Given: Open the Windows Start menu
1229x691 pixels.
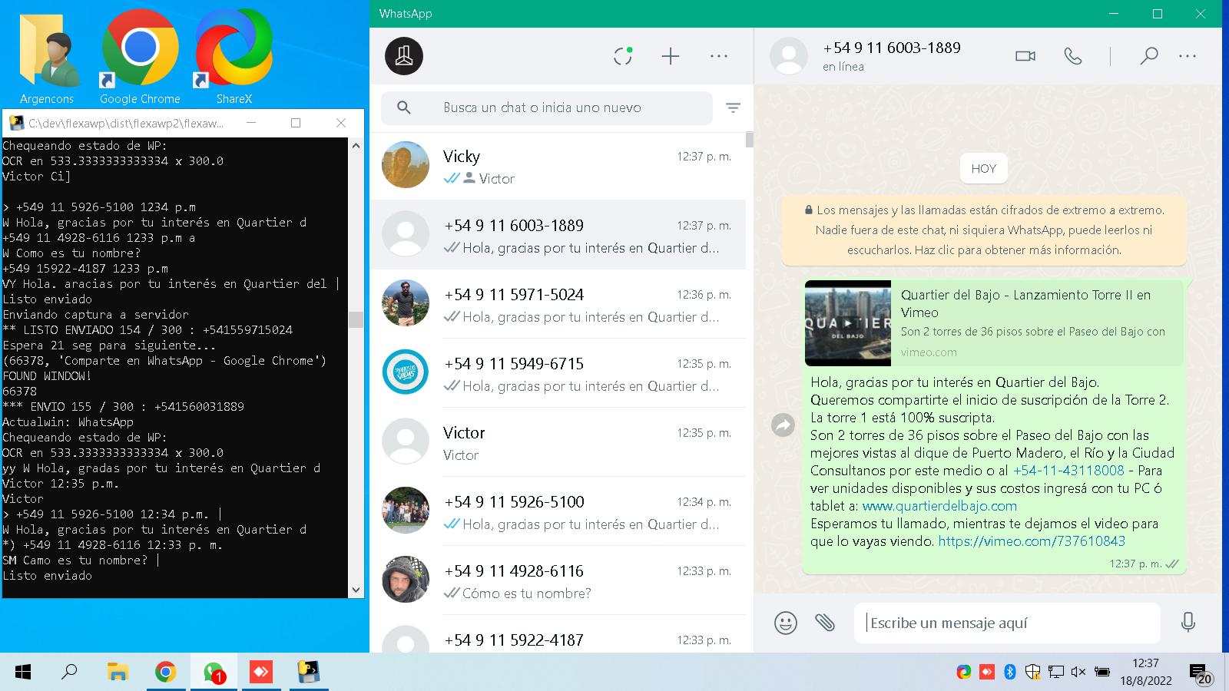Looking at the screenshot, I should click(x=23, y=673).
